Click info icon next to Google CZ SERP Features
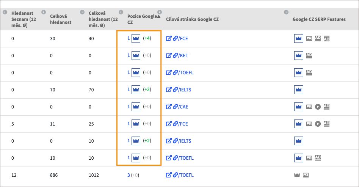The image size is (359, 187). point(286,12)
